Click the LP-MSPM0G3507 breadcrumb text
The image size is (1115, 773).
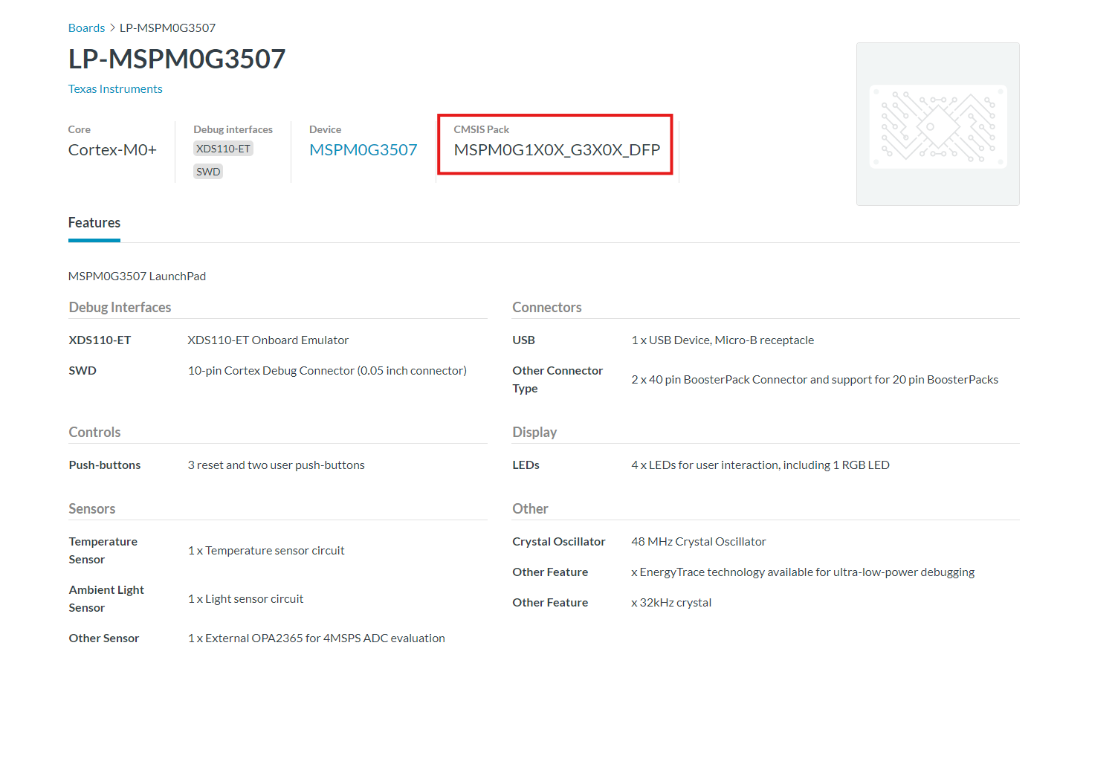pyautogui.click(x=168, y=28)
